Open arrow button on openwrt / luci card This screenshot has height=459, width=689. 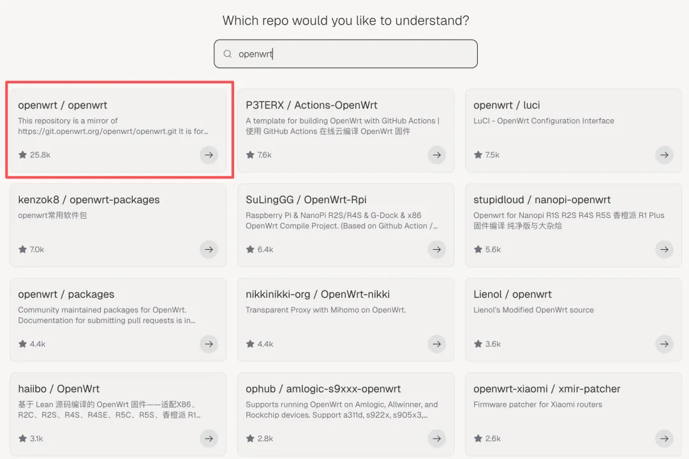pyautogui.click(x=664, y=155)
